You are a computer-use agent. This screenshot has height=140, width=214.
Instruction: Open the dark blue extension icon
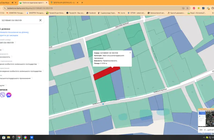point(203,8)
